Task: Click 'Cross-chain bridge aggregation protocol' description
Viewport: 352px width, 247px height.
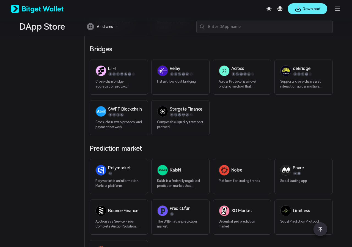Action: (112, 84)
